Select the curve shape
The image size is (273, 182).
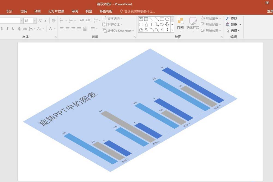tap(157, 30)
